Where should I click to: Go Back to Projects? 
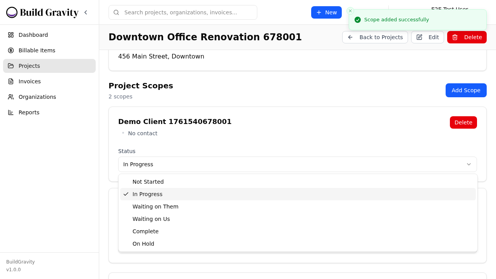pos(375,37)
